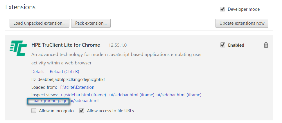
Task: Click the version number 12.55.1.0
Action: tap(118, 45)
